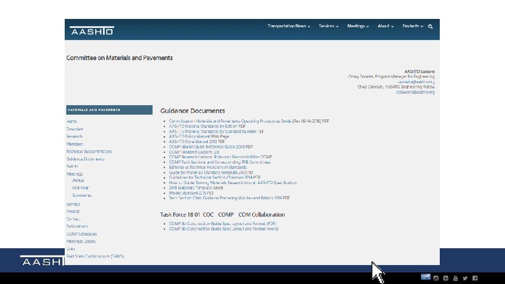
Task: Expand the Meetings dropdown in the header
Action: [358, 26]
